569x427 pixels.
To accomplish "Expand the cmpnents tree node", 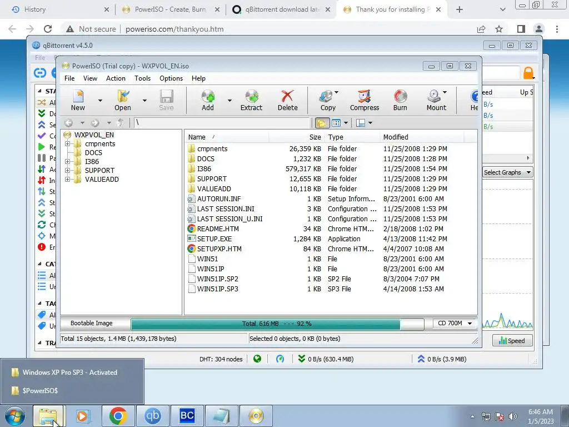I will point(67,144).
